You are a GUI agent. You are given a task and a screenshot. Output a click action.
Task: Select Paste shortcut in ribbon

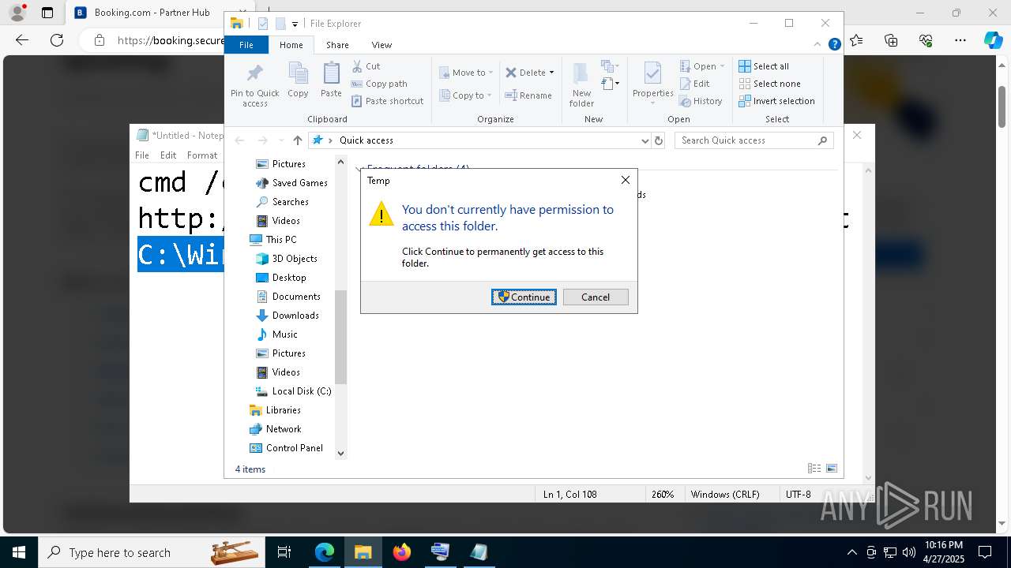pos(387,101)
